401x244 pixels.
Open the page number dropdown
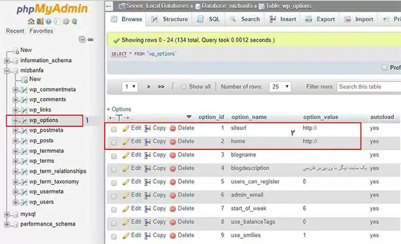131,87
